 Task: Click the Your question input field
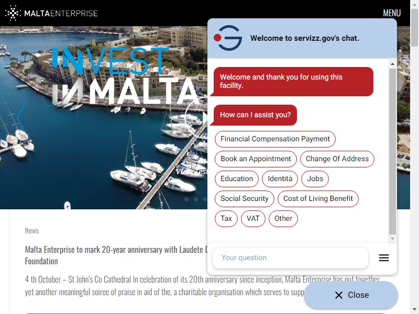290,257
